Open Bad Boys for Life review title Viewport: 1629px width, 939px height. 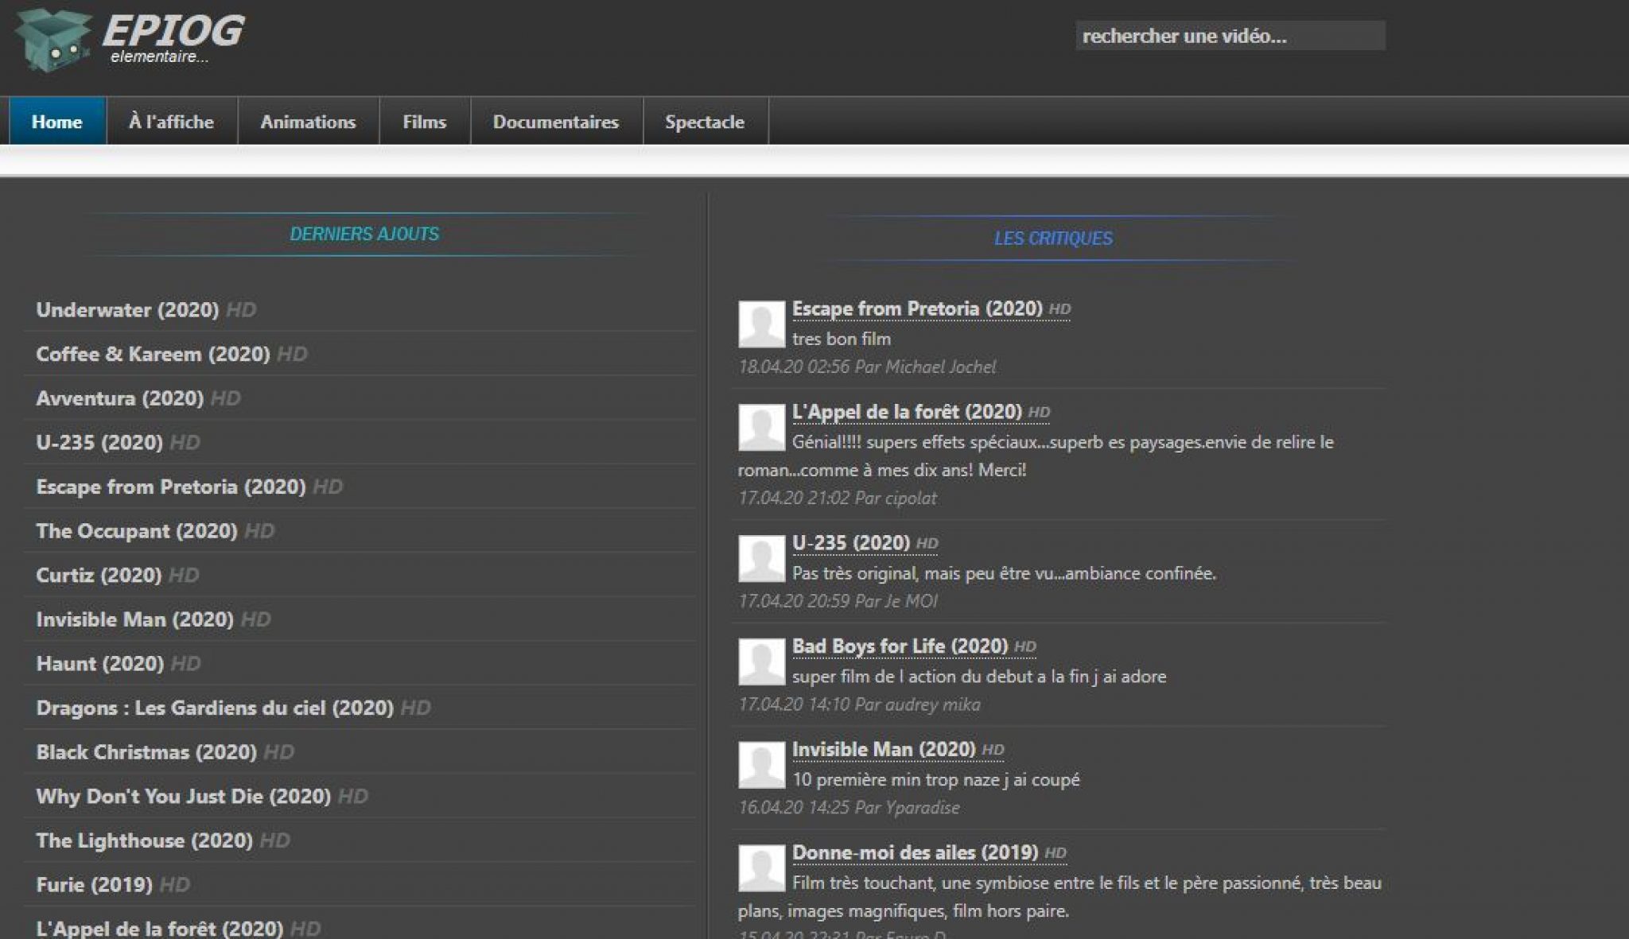pos(900,646)
